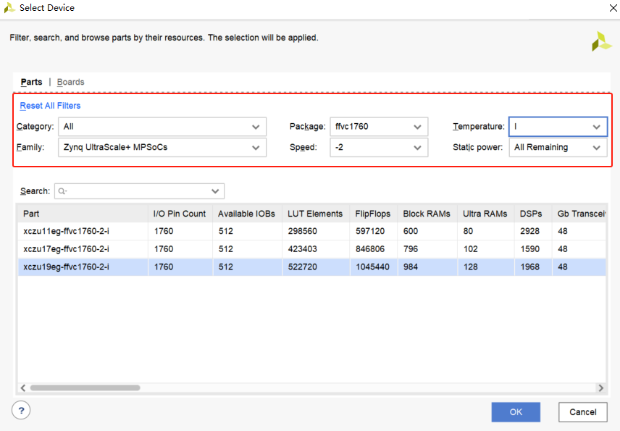Sort by Available IOBs column header
This screenshot has width=620, height=431.
(247, 214)
